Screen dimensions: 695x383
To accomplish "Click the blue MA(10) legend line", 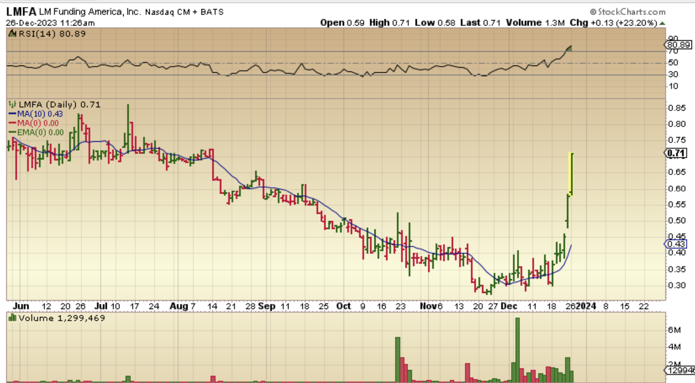I will click(13, 114).
